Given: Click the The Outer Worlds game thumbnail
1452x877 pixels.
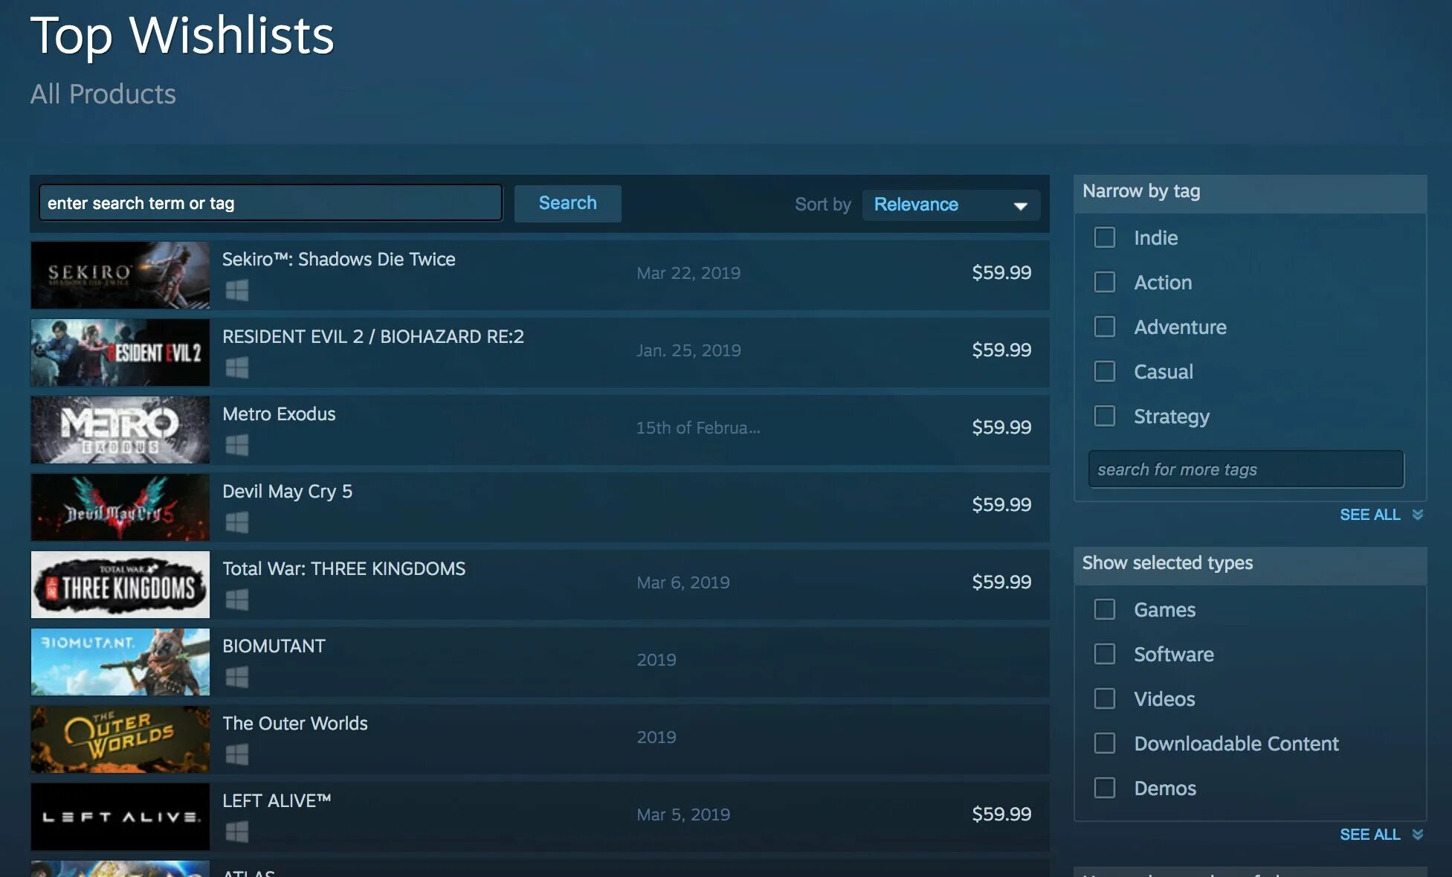Looking at the screenshot, I should click(119, 738).
